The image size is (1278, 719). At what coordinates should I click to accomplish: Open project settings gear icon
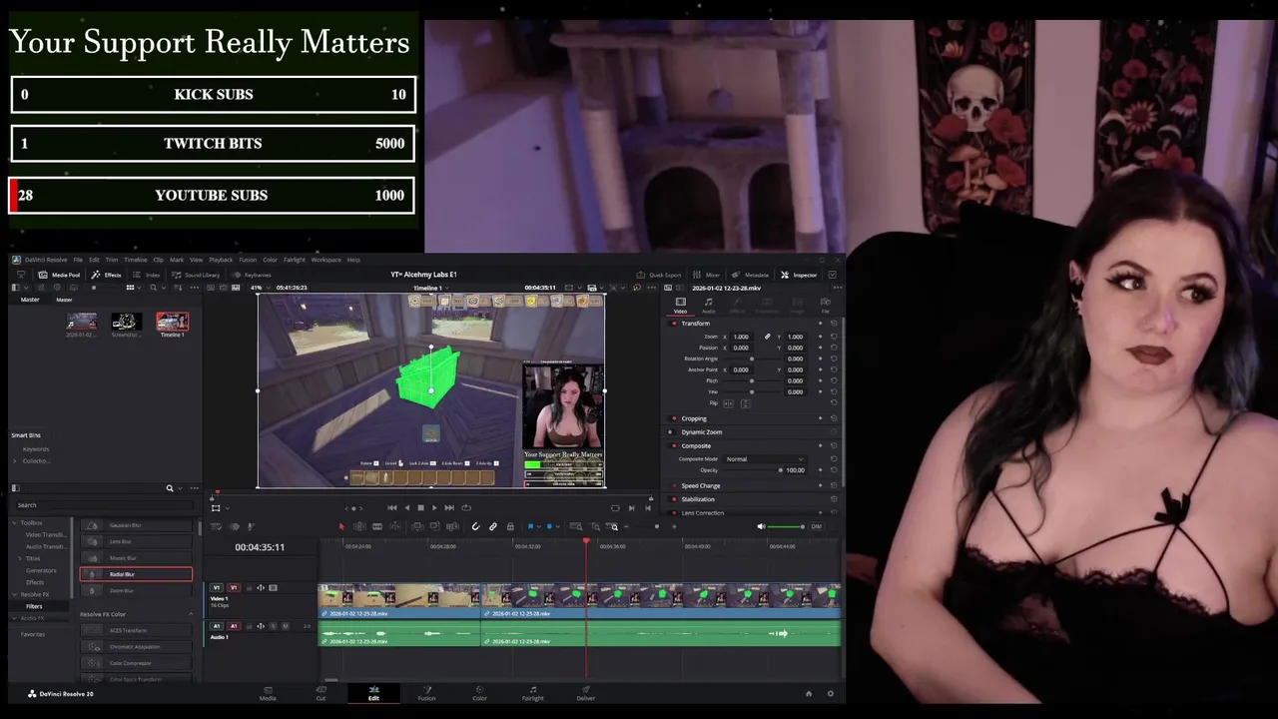(x=830, y=693)
